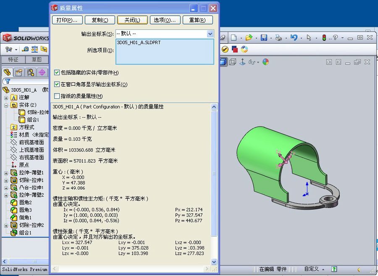This screenshot has height=276, width=378.
Task: Click the Rebuild traffic light icon
Action: (324, 38)
